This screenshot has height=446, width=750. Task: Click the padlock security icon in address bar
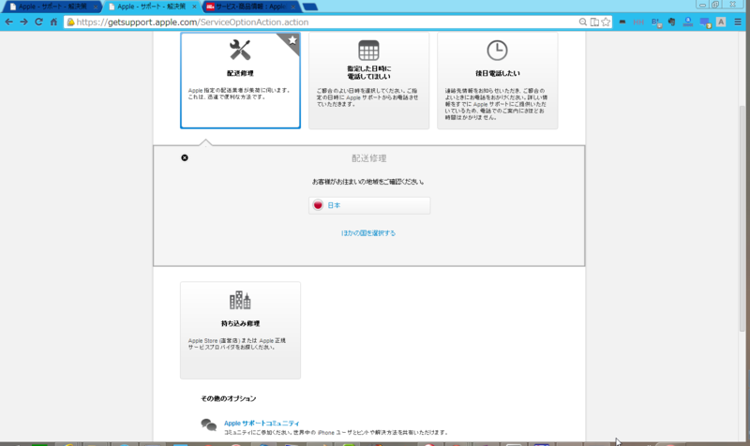71,22
